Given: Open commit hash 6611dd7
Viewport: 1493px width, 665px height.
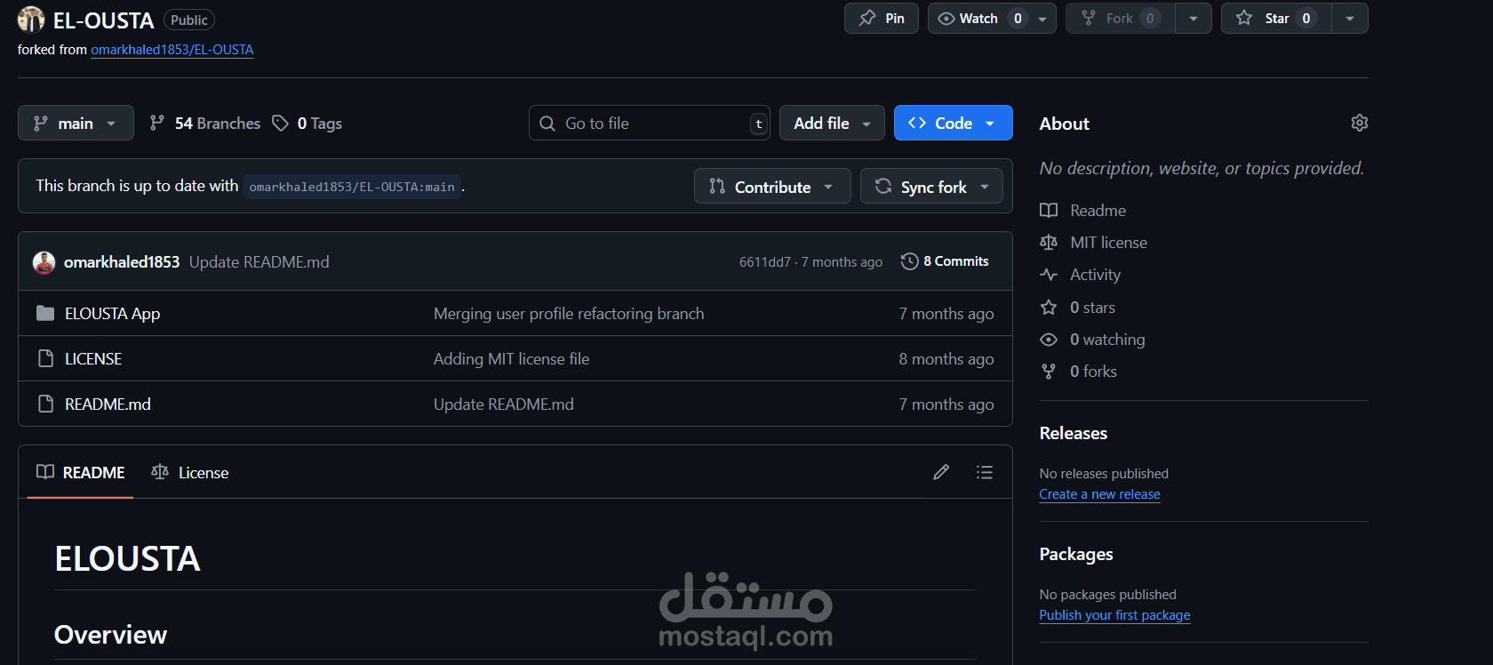Looking at the screenshot, I should tap(765, 261).
